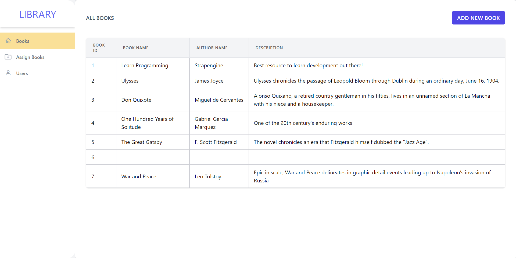
Task: Click the home icon beside Books
Action: tap(8, 41)
